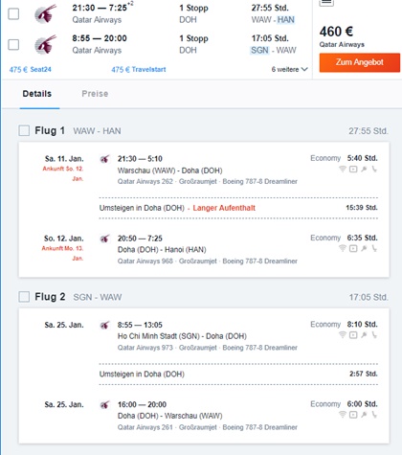Open the 475 € Travelstart offer
Screen dimensions: 402x455
pos(139,69)
